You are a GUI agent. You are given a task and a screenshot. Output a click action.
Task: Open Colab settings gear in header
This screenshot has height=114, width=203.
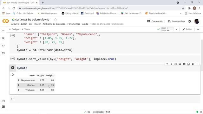190,21
